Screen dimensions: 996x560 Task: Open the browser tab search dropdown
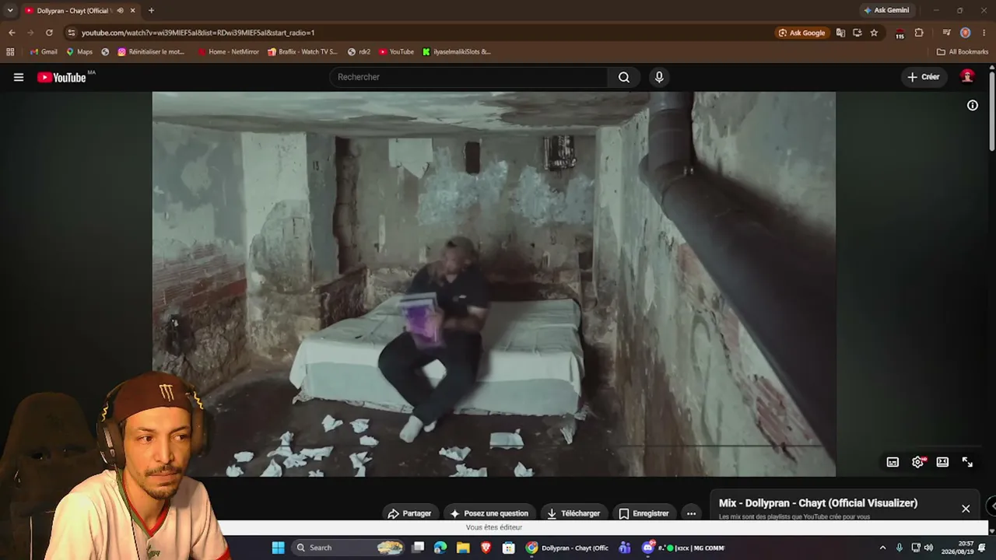(x=10, y=10)
